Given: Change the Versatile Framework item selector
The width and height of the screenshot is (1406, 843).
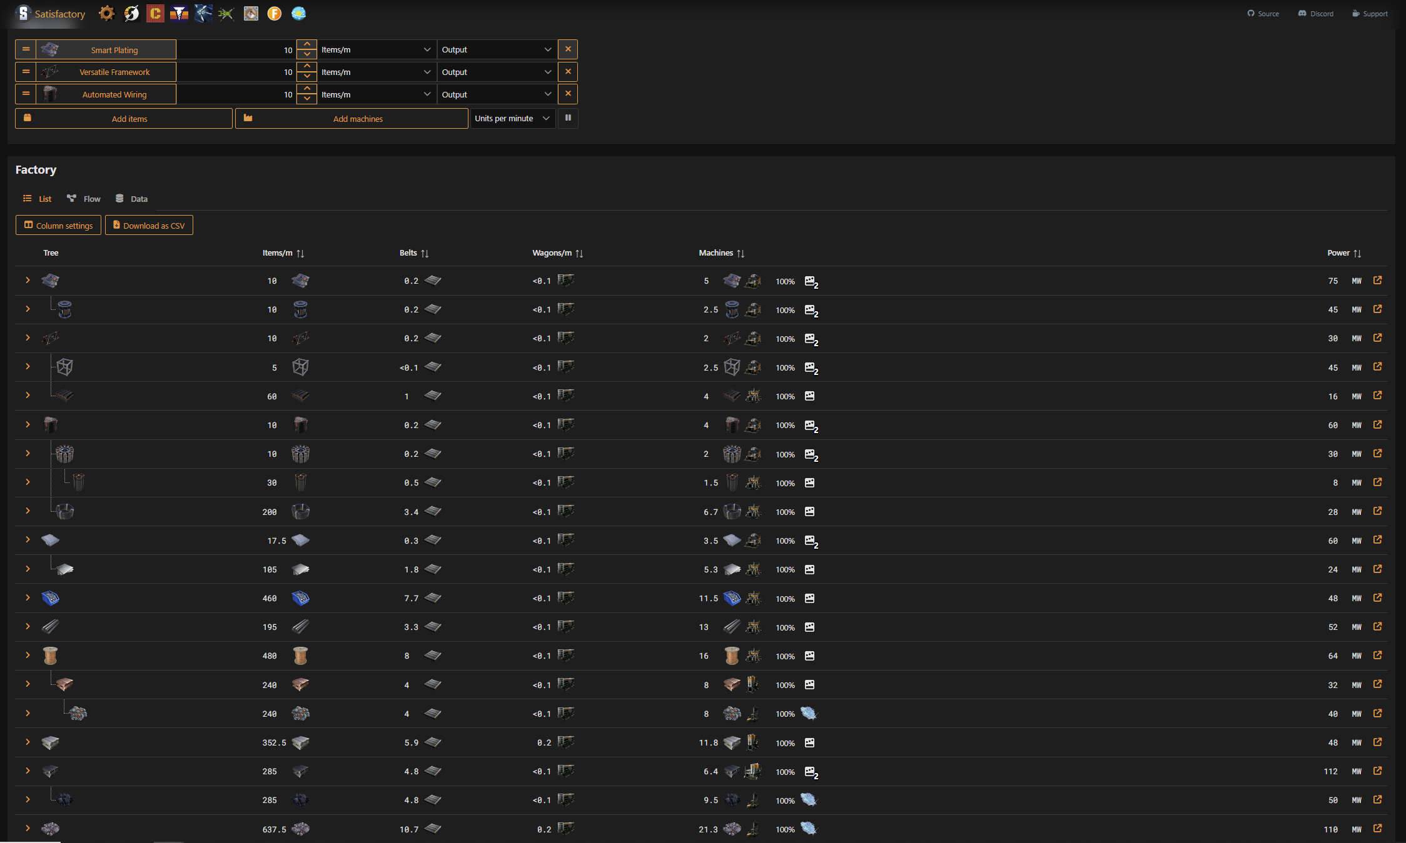Looking at the screenshot, I should coord(106,72).
